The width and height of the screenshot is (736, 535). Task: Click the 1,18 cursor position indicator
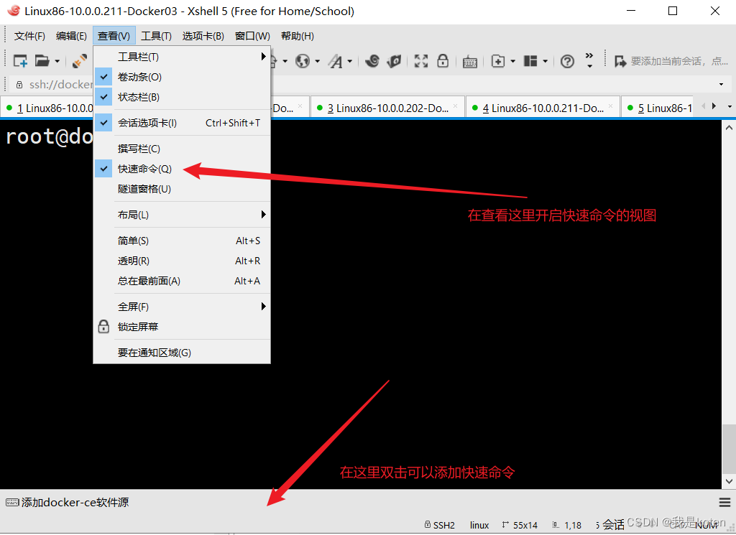point(567,525)
